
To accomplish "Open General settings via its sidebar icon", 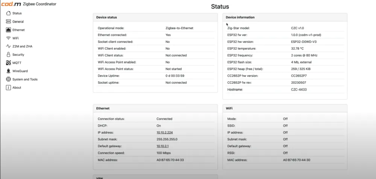I will coord(8,22).
